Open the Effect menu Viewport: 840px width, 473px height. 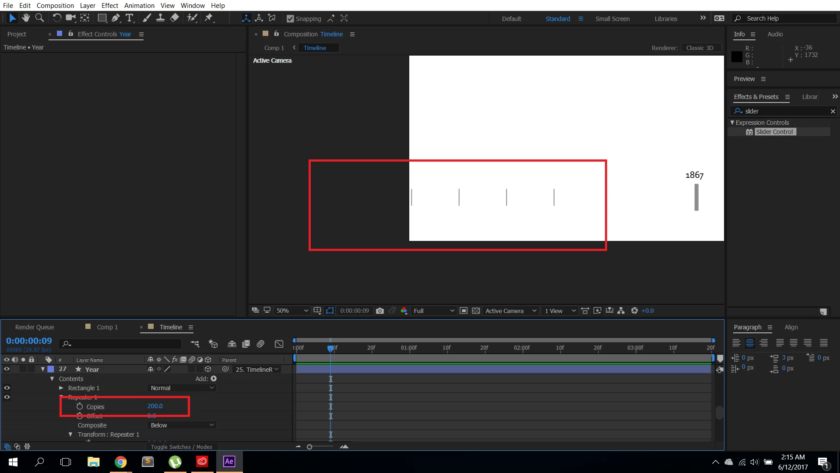[110, 6]
